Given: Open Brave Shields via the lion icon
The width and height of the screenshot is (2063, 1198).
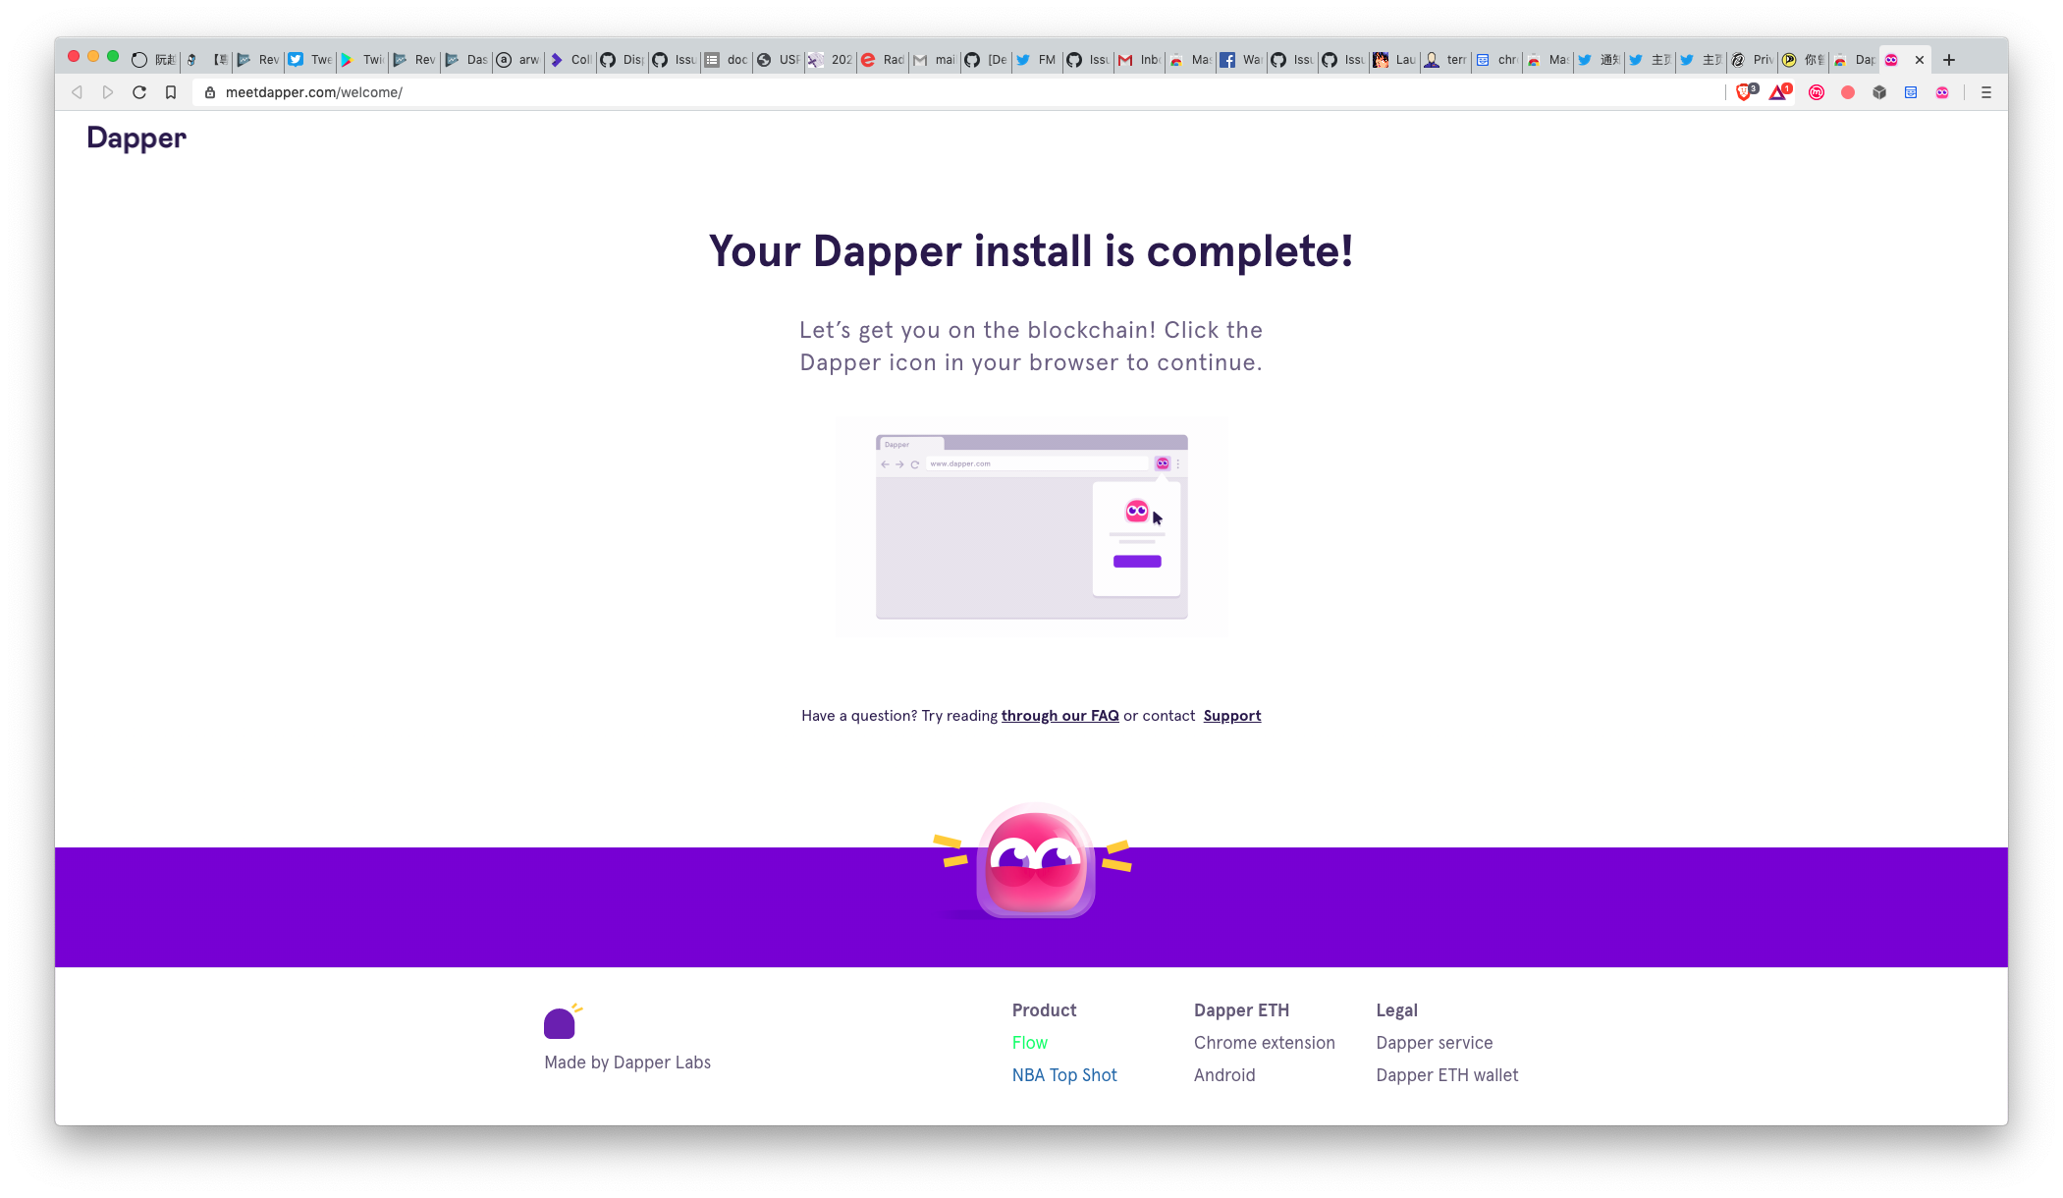Looking at the screenshot, I should (1744, 93).
